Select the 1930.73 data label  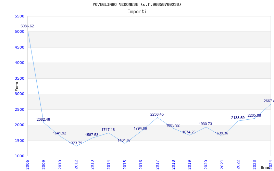(x=205, y=124)
